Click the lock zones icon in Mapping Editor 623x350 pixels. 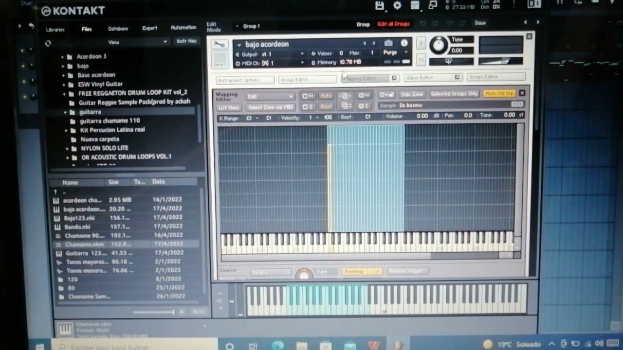click(x=386, y=95)
